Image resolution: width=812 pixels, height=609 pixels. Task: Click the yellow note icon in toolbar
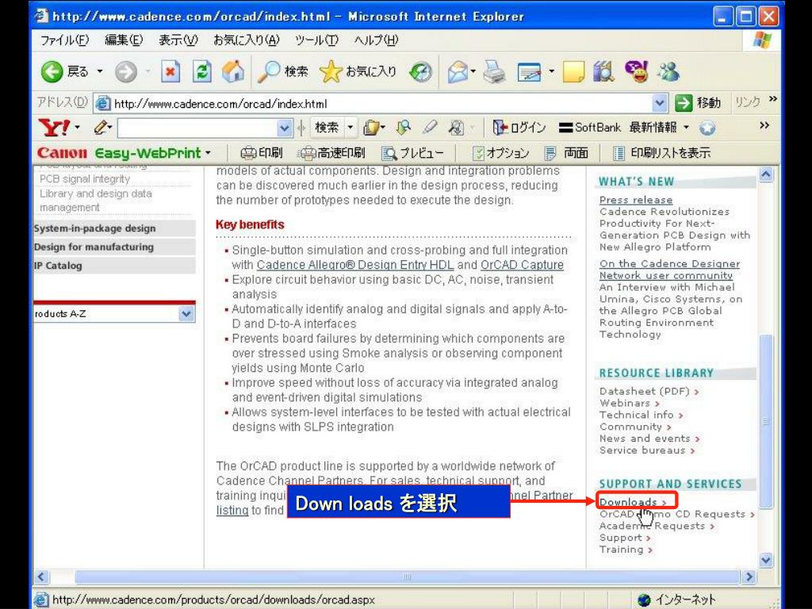coord(573,72)
